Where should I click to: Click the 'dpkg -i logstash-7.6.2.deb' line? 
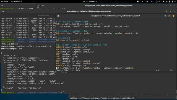[x=72, y=40]
